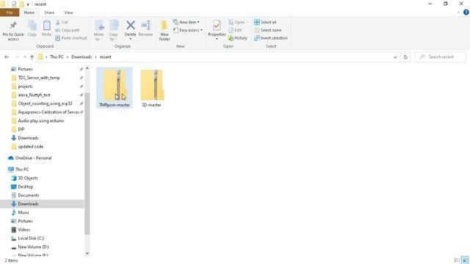Open TDS_Sensor_with_temp folder in sidebar
This screenshot has height=264, width=470.
39,78
